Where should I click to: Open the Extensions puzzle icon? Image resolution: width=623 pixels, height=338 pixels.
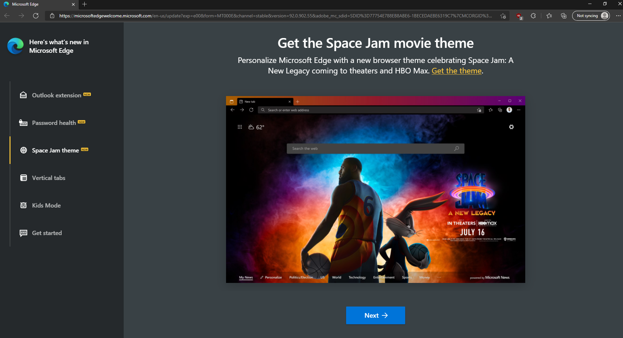533,16
